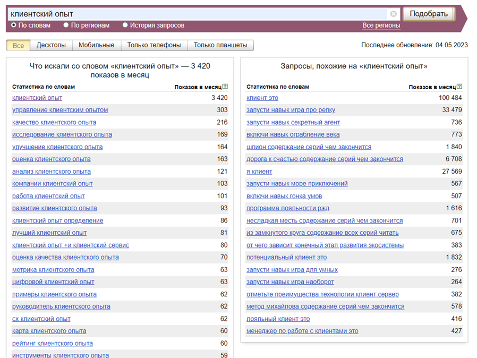The image size is (477, 358).
Task: Click the left 'Статистика по словам' header
Action: pos(44,87)
